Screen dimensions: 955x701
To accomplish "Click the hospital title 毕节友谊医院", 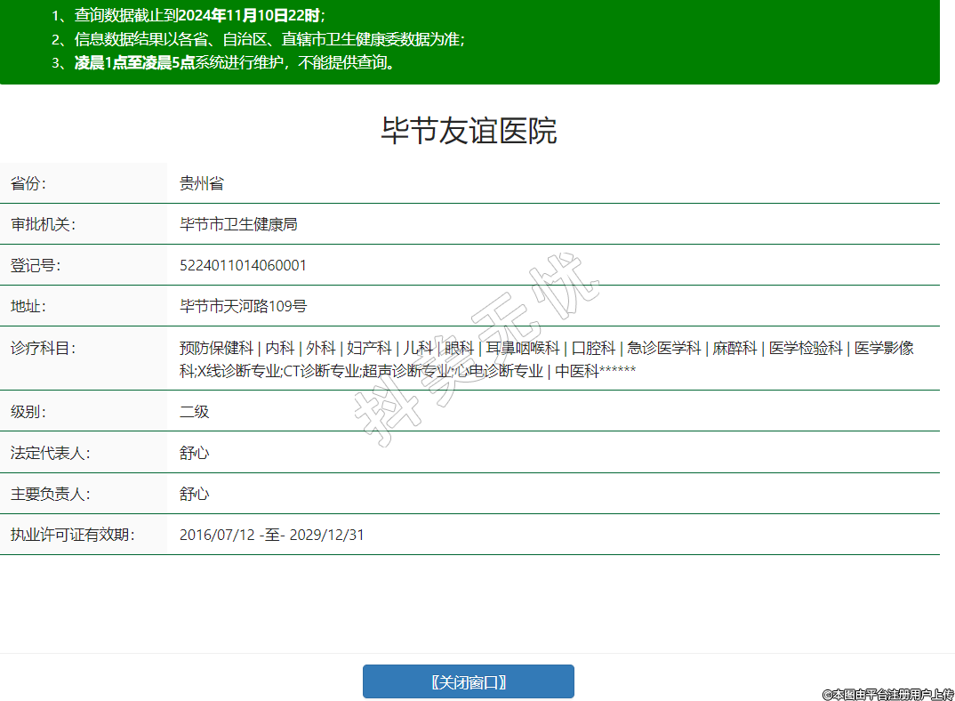I will (469, 131).
